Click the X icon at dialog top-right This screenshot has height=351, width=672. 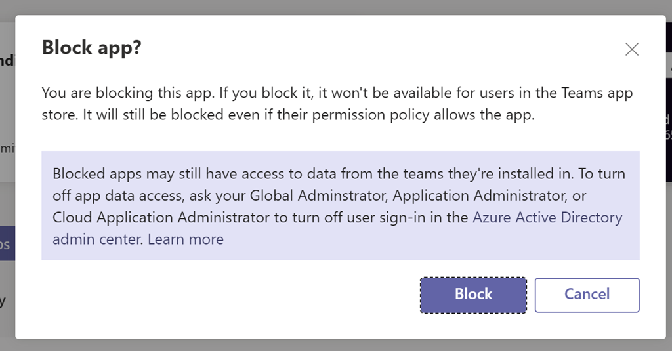point(632,49)
